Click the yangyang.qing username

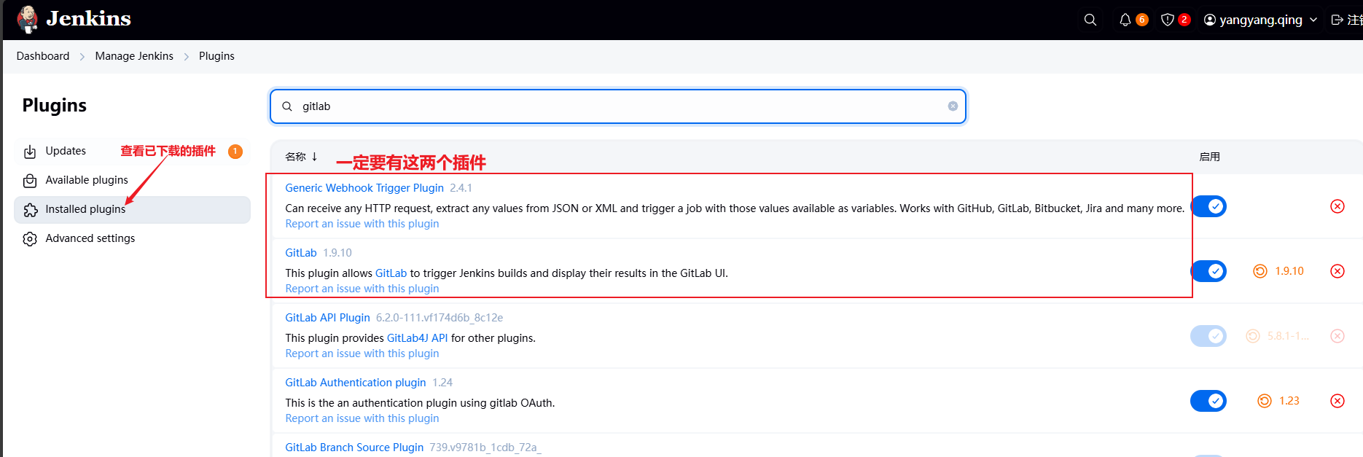click(x=1261, y=20)
